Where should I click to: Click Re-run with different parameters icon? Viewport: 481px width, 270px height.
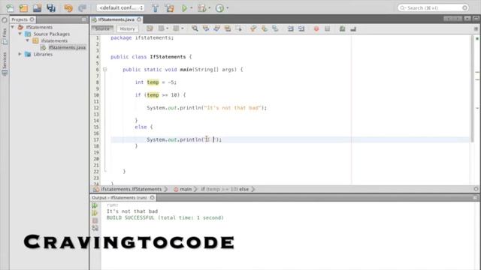click(95, 213)
